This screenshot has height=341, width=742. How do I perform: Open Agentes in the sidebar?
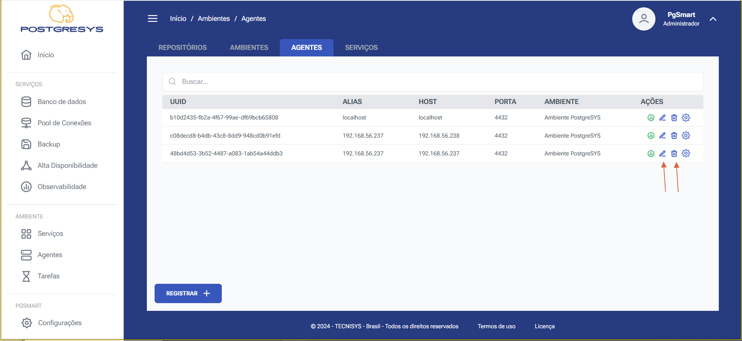(x=41, y=255)
